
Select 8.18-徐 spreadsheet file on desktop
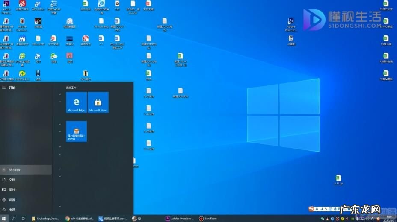click(x=338, y=180)
